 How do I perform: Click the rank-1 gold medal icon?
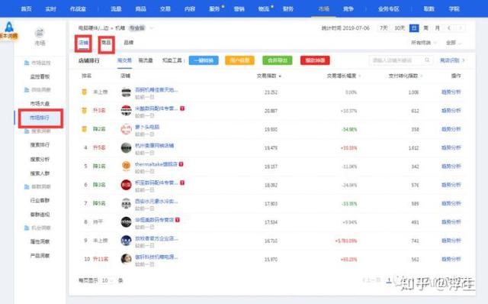pyautogui.click(x=84, y=92)
